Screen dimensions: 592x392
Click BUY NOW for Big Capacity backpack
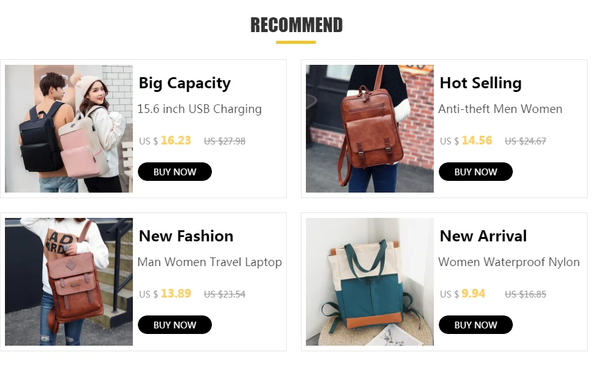coord(174,172)
